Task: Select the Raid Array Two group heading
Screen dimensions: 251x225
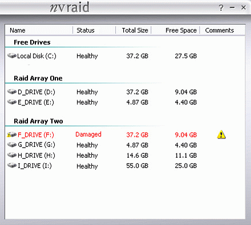Action: point(38,121)
